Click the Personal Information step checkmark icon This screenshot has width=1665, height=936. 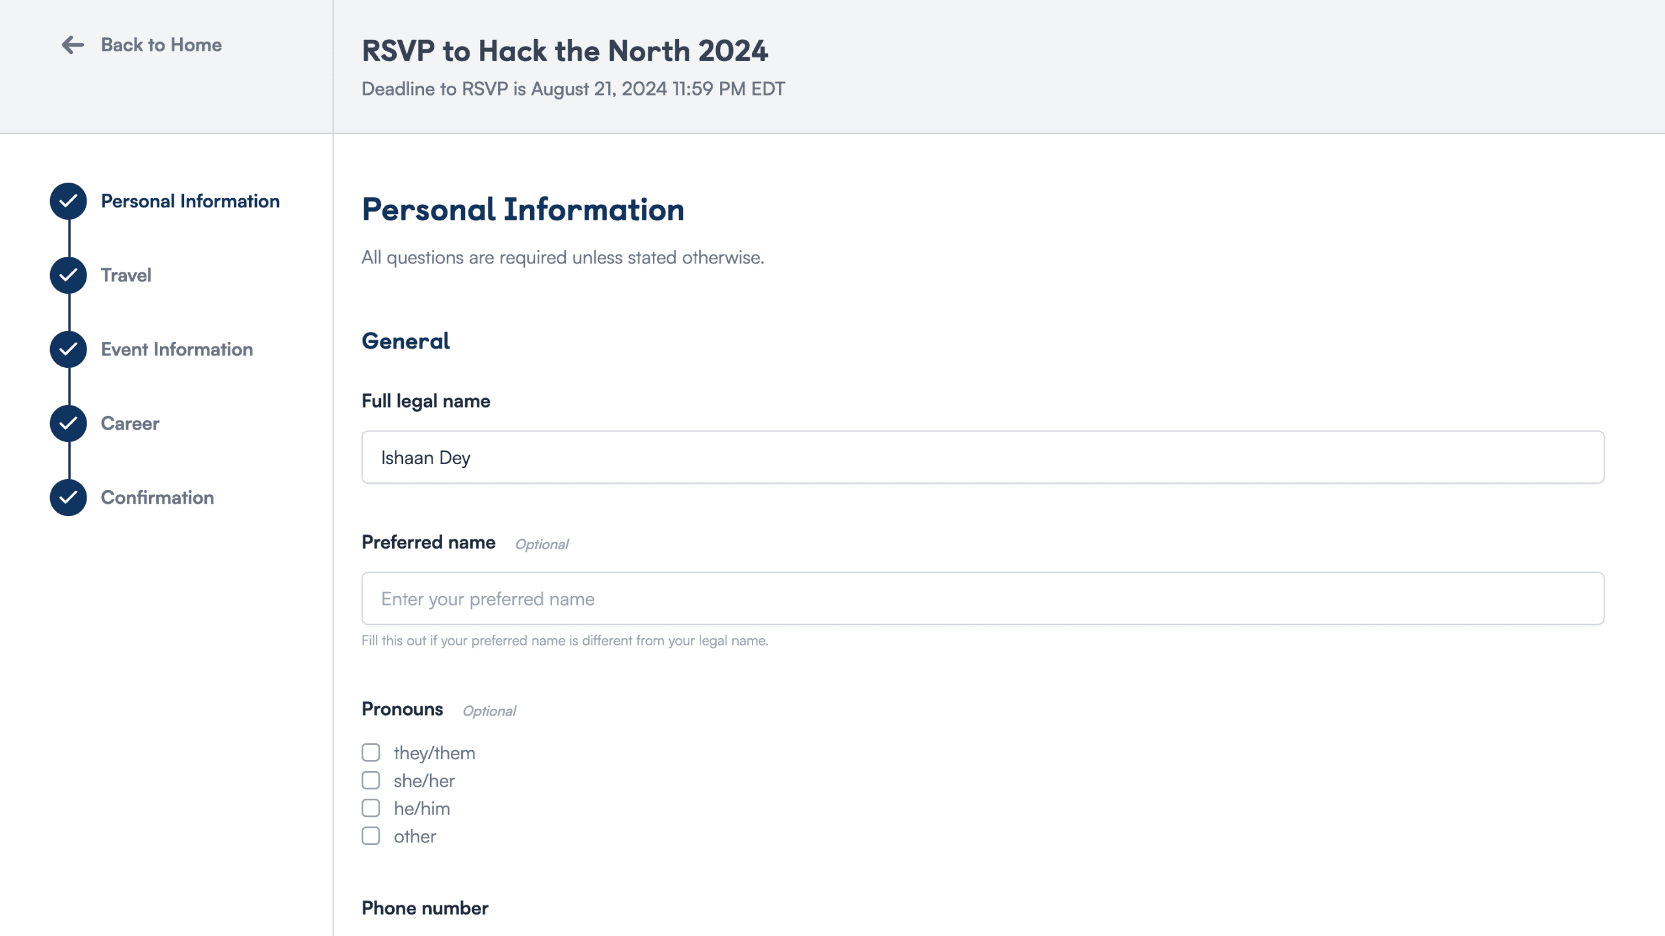68,201
